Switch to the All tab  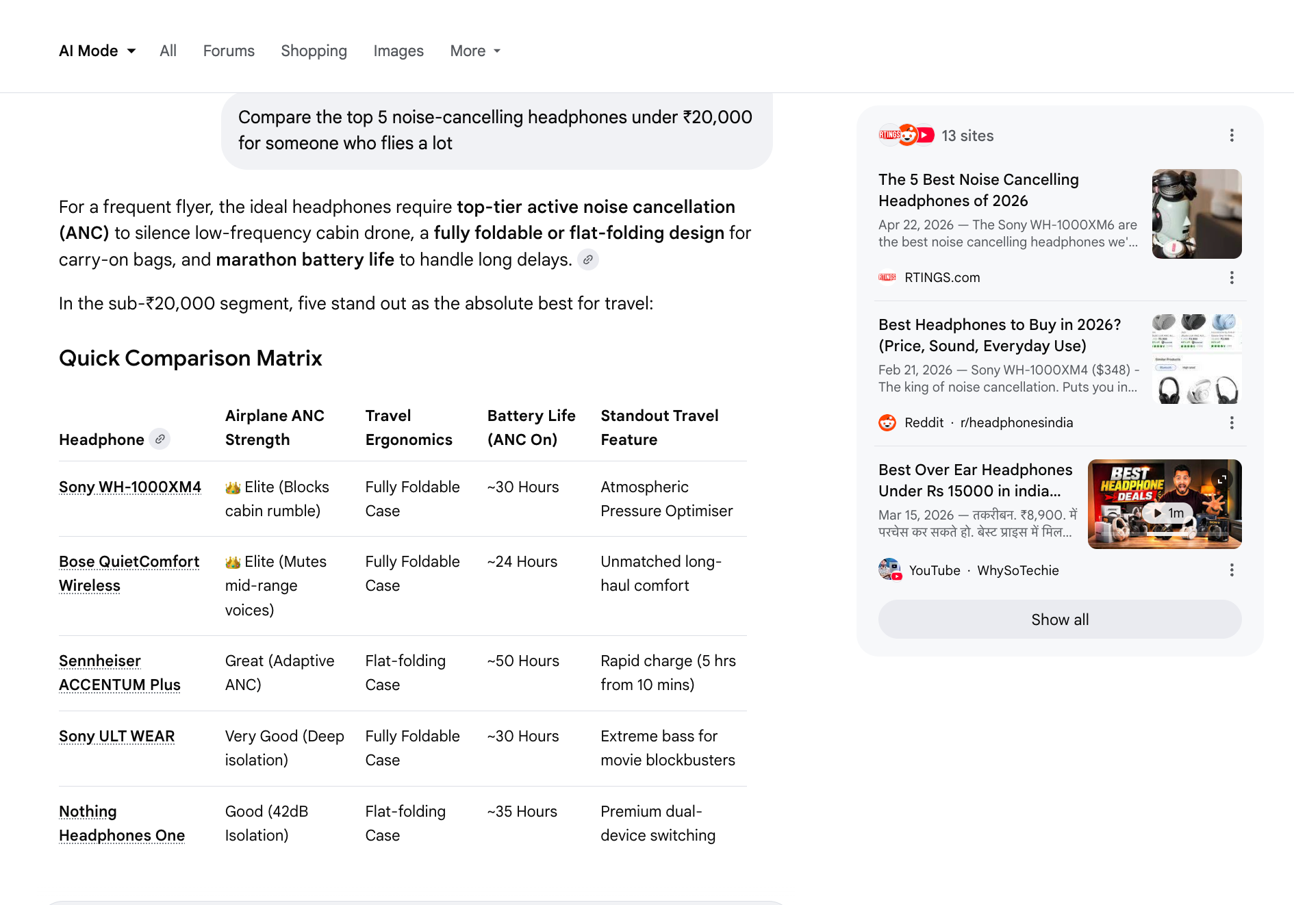click(x=168, y=51)
